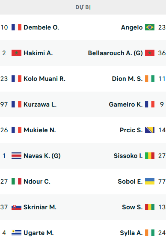Select Mukiele N. from the bench list
This screenshot has height=238, width=166.
[x=40, y=130]
